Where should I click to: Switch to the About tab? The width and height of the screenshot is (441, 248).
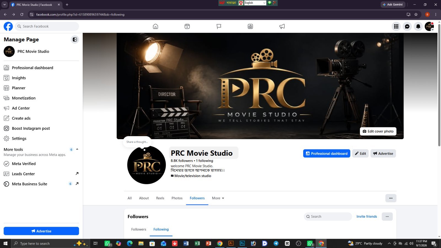tap(144, 198)
